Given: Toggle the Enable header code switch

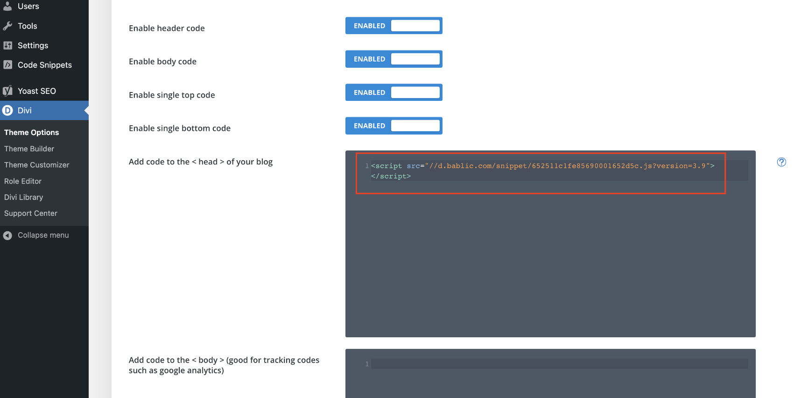Looking at the screenshot, I should pos(394,26).
